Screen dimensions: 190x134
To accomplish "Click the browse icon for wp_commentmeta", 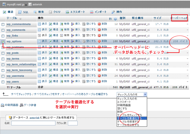I will (39, 24).
